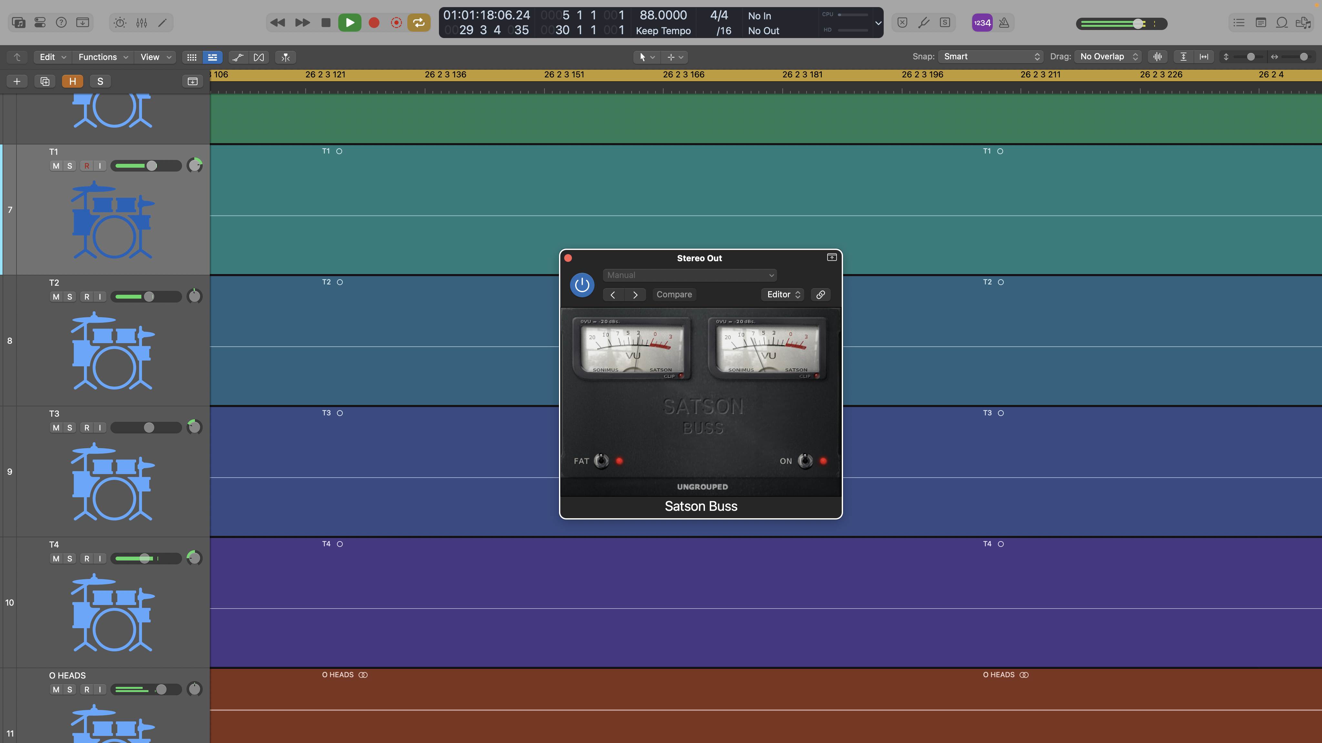Open the Loop Browser icon
The height and width of the screenshot is (743, 1322).
[1282, 23]
